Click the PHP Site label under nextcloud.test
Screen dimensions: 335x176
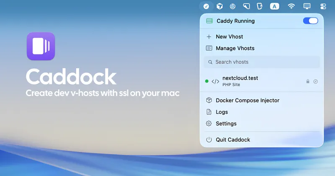coord(231,85)
